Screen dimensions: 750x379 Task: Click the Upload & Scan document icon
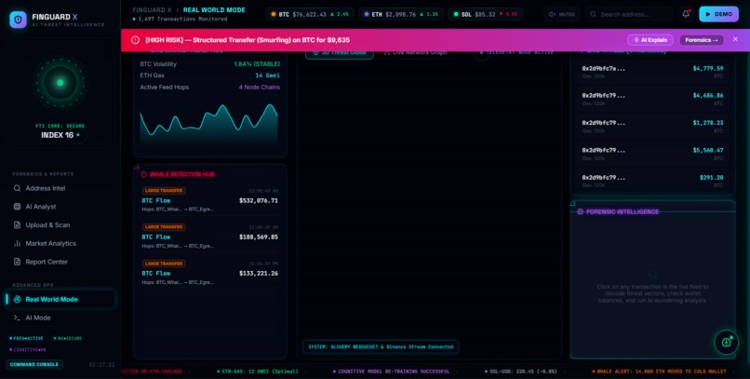18,225
